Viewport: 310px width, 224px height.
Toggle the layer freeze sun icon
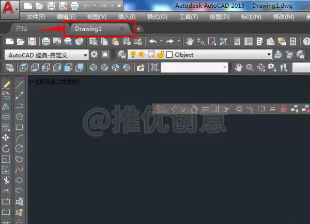142,55
